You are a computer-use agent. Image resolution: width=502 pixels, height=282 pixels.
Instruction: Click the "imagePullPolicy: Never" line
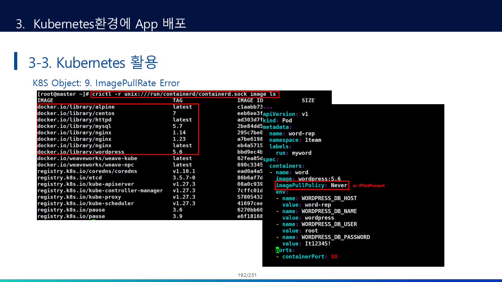point(312,185)
